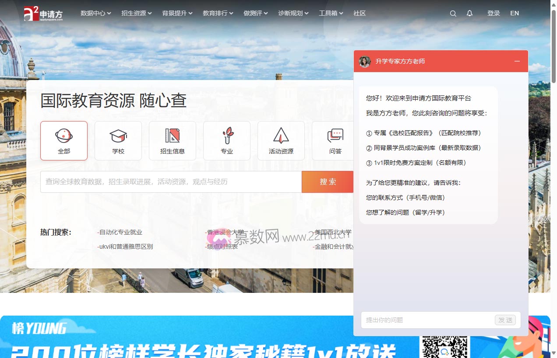Click the 自动化专业就业 hot search link

pos(120,233)
